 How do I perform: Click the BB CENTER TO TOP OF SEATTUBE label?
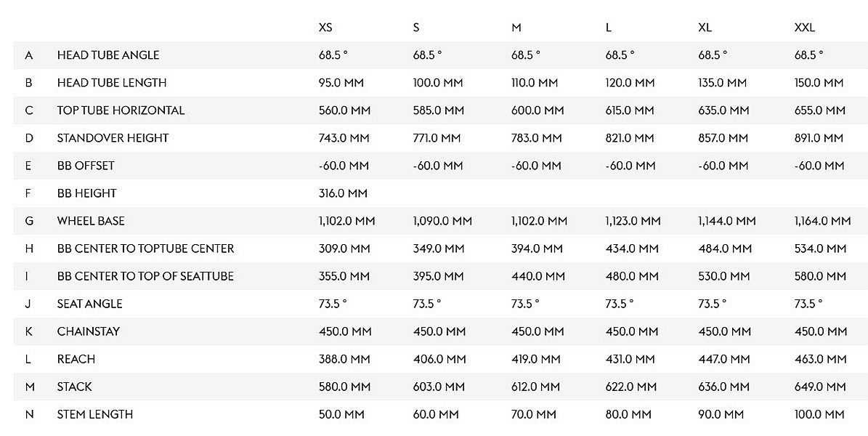point(145,276)
